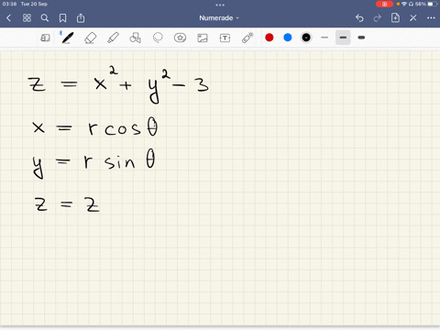Tap the screen recording indicator
Viewport: 440px width, 330px height.
coord(384,4)
